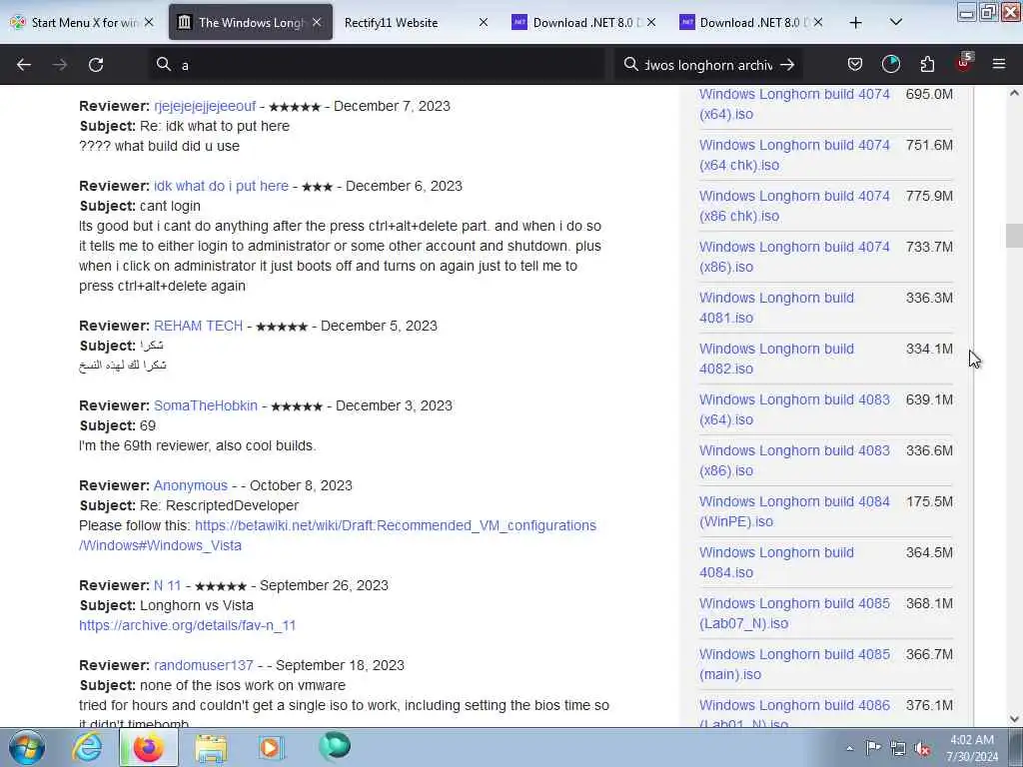Image resolution: width=1023 pixels, height=767 pixels.
Task: Open reviewer N 11 profile
Action: click(167, 585)
